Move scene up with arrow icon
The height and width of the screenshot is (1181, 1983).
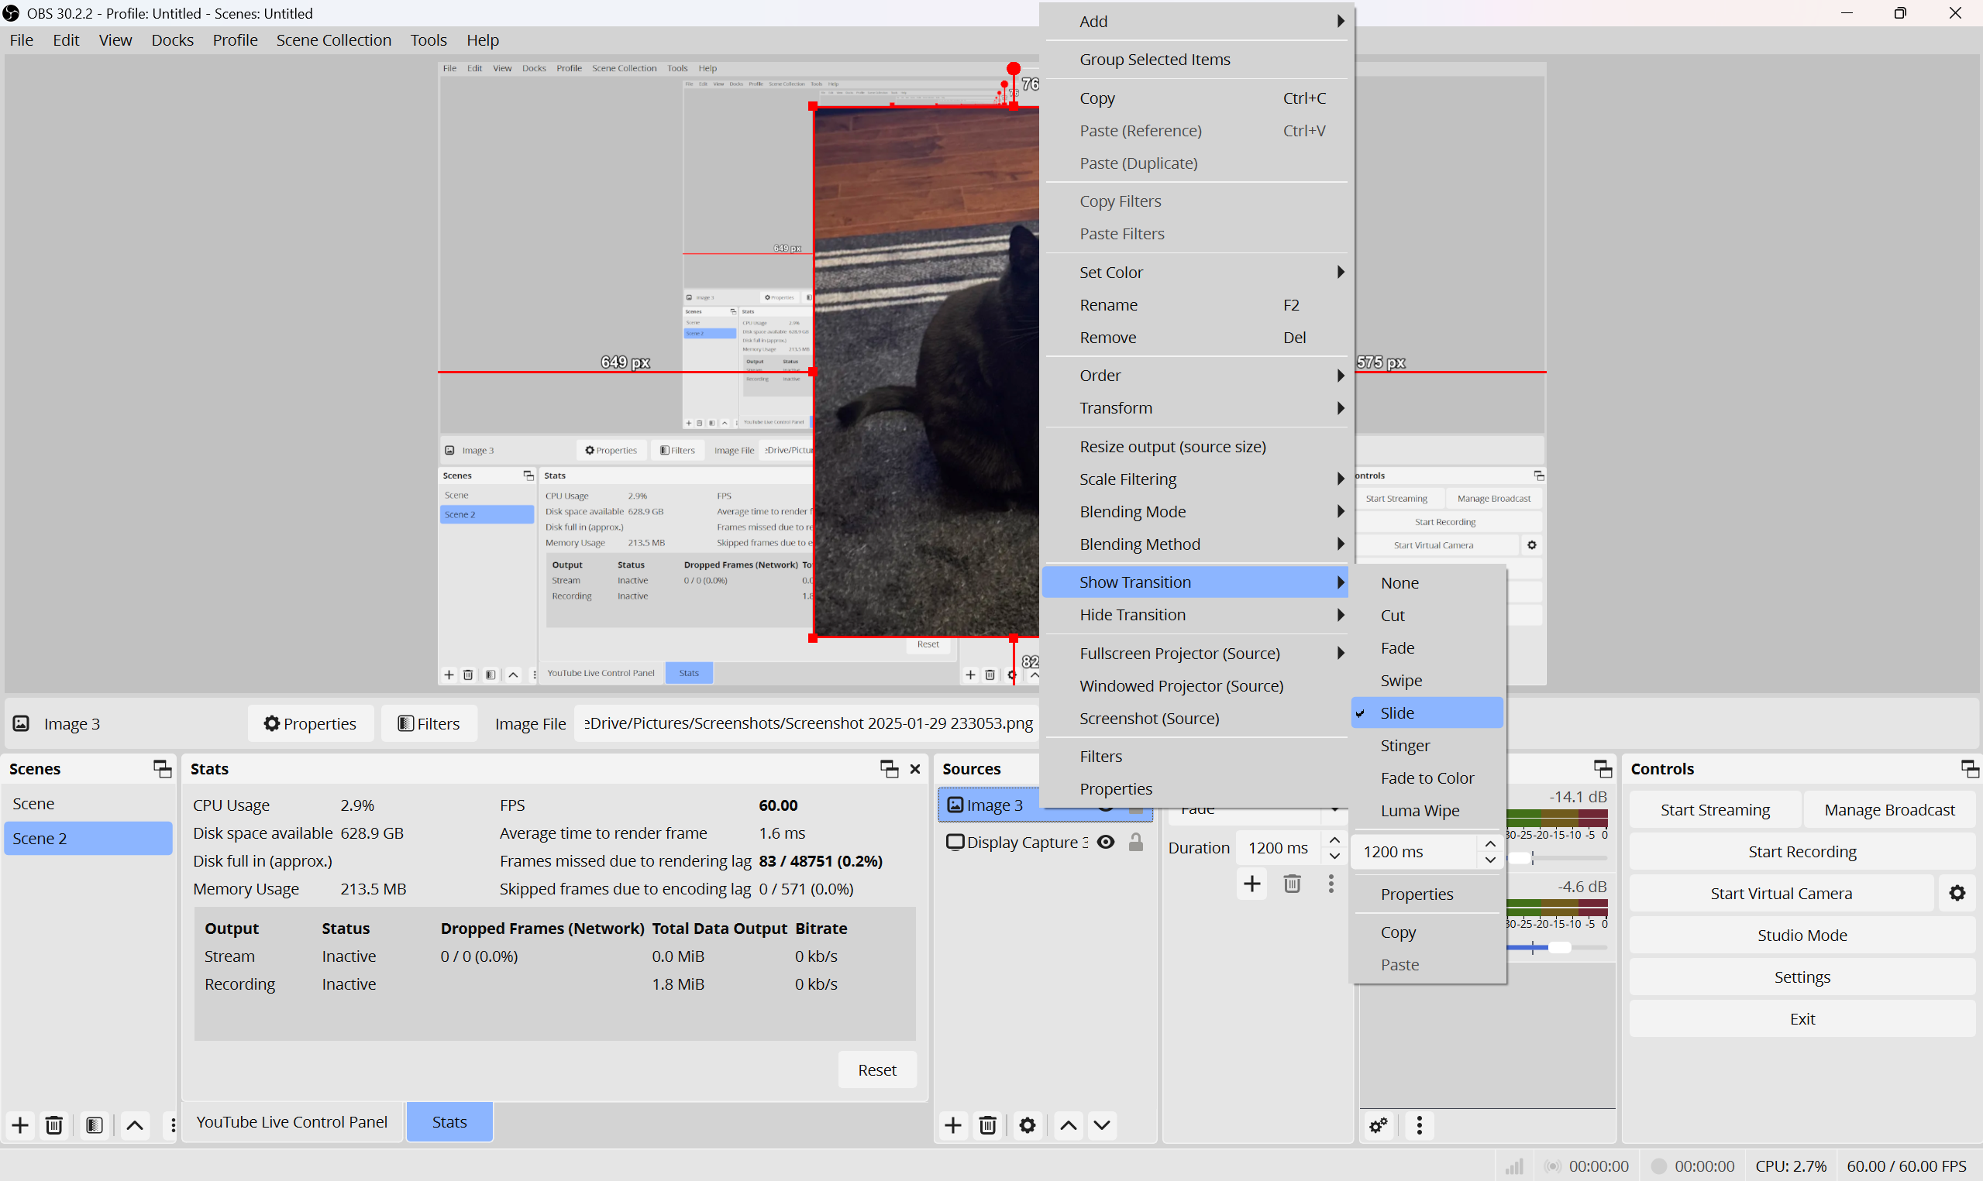click(x=136, y=1124)
